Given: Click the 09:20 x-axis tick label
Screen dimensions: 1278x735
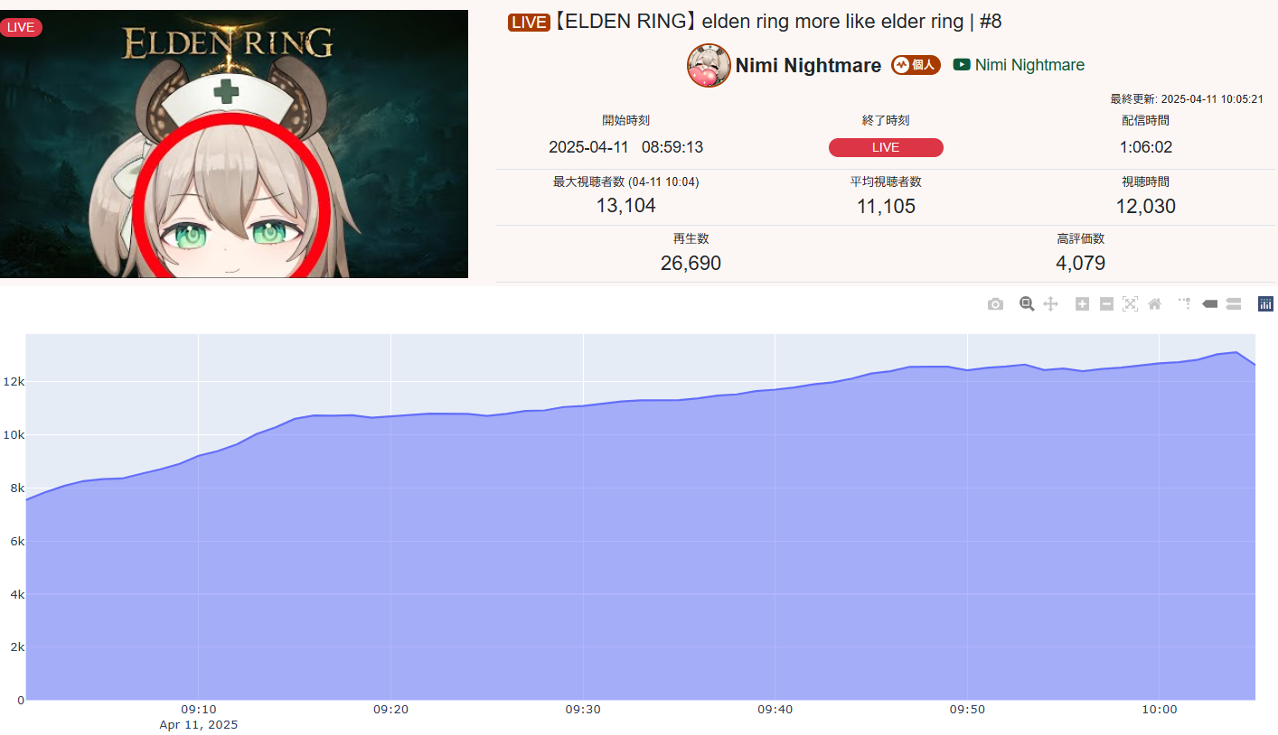Looking at the screenshot, I should click(390, 710).
